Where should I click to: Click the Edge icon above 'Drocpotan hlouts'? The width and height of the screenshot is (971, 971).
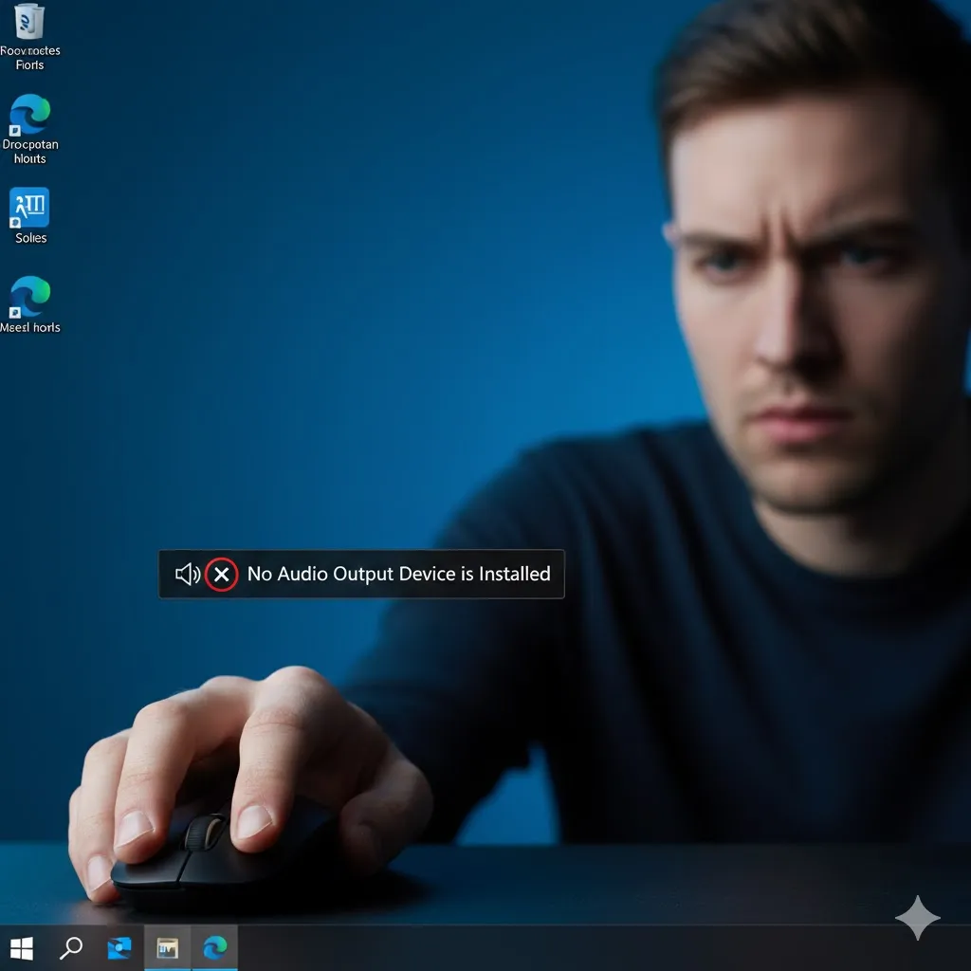(x=29, y=115)
